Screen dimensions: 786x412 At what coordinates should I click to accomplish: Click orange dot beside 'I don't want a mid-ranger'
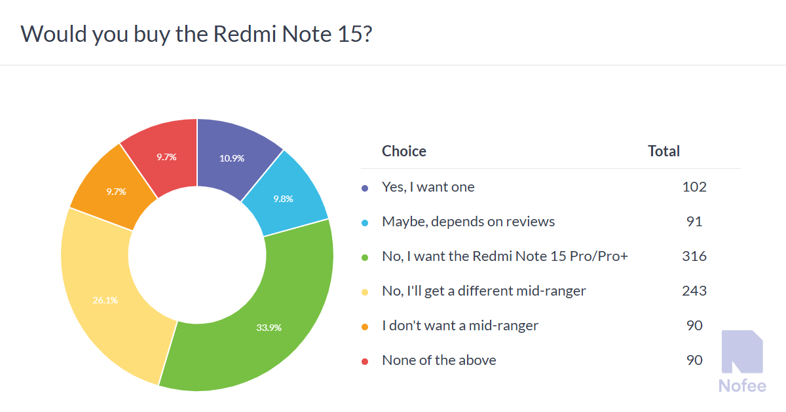click(x=365, y=326)
